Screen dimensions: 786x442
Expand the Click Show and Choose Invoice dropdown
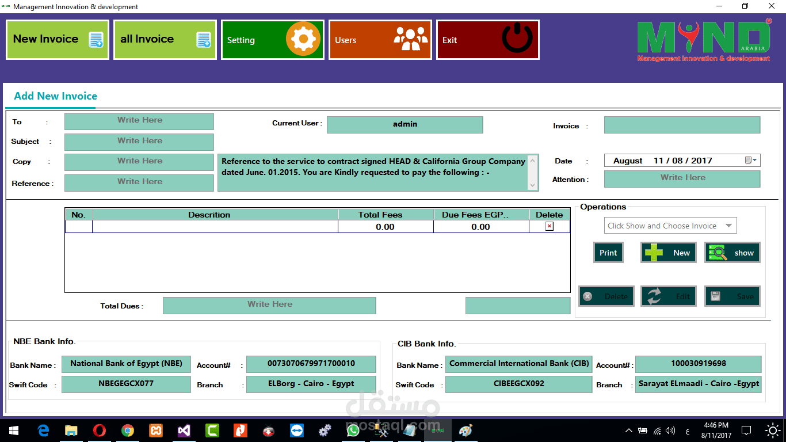coord(729,226)
